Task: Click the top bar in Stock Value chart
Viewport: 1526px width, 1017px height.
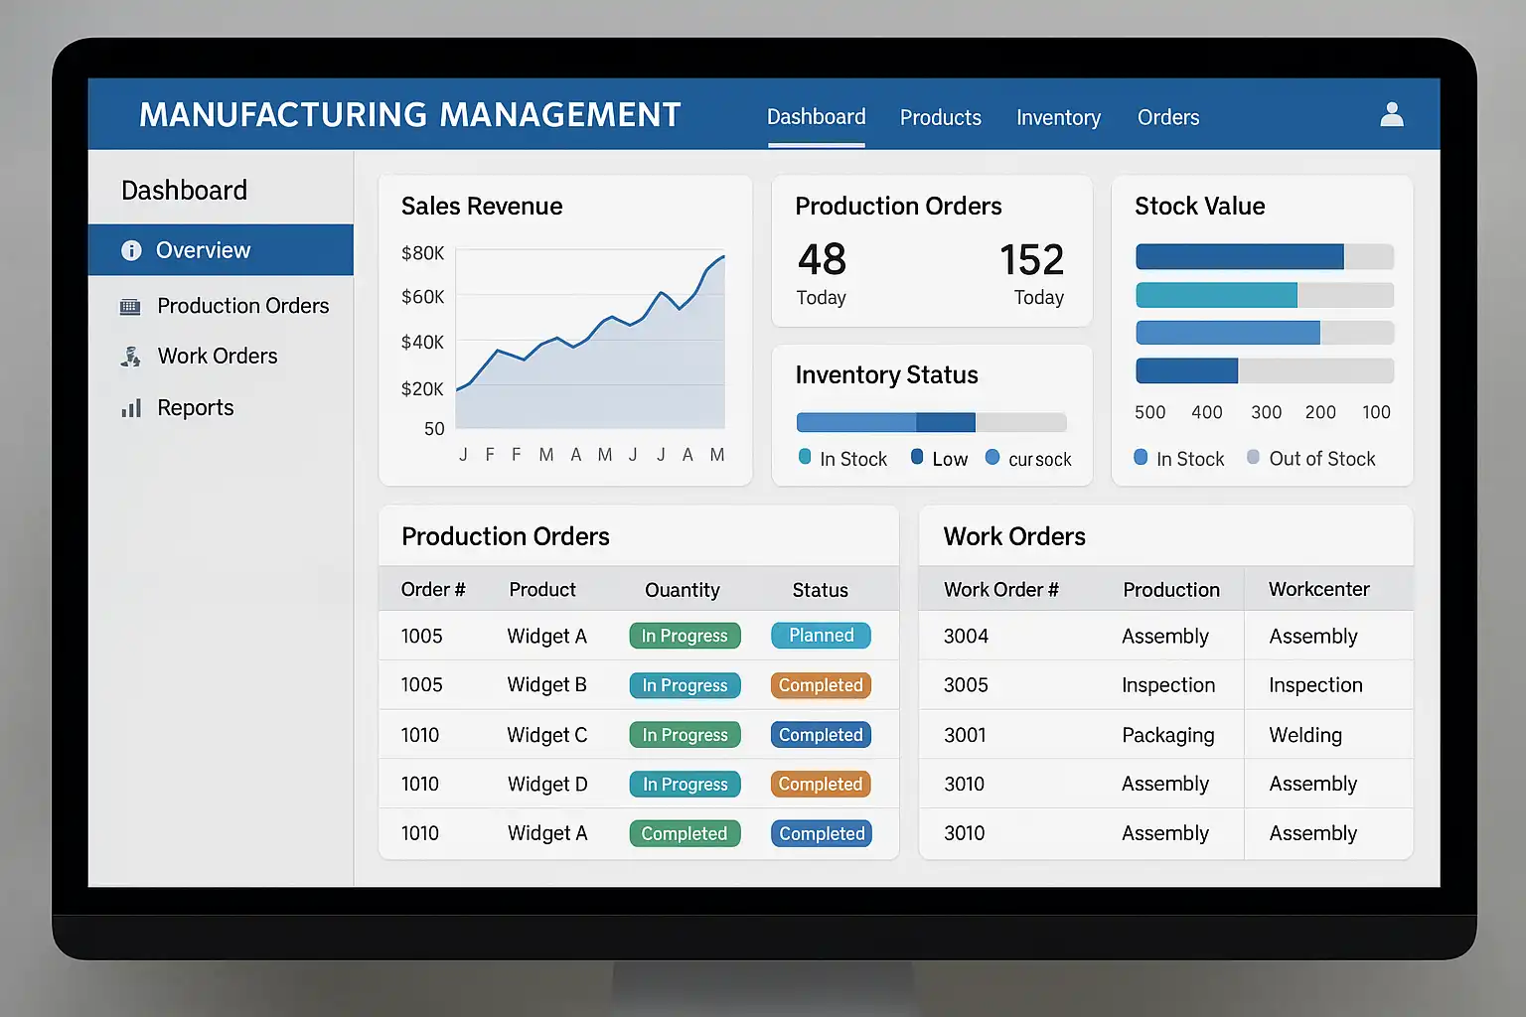Action: [x=1264, y=257]
